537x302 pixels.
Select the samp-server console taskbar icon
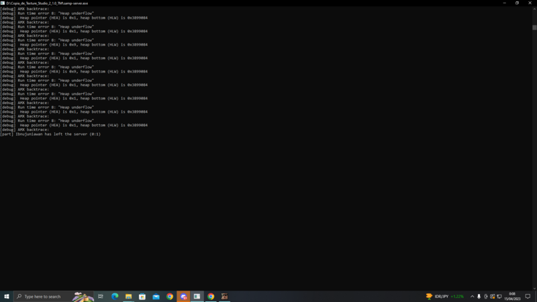(197, 297)
